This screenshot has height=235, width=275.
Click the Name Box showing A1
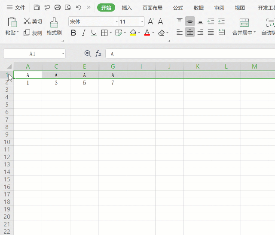pyautogui.click(x=32, y=54)
